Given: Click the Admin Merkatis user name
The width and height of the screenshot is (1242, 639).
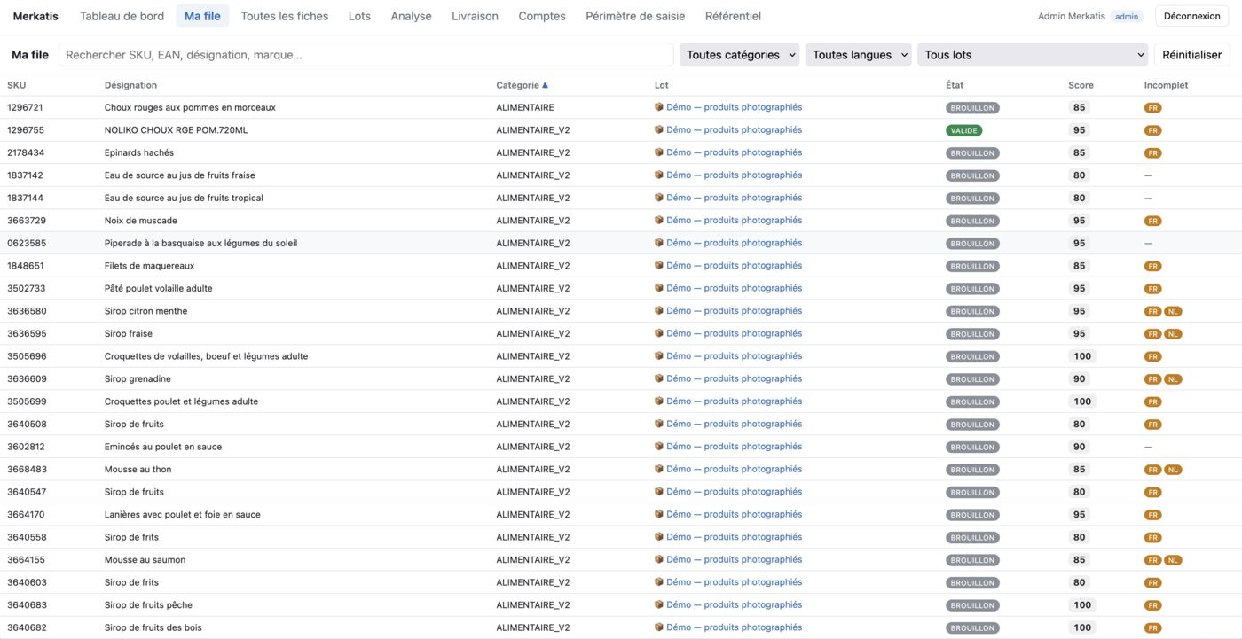Looking at the screenshot, I should coord(1072,16).
